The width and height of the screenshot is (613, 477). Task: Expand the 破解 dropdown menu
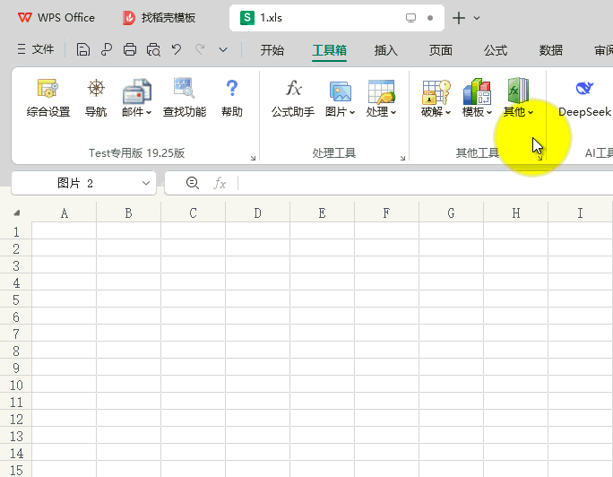(x=436, y=112)
